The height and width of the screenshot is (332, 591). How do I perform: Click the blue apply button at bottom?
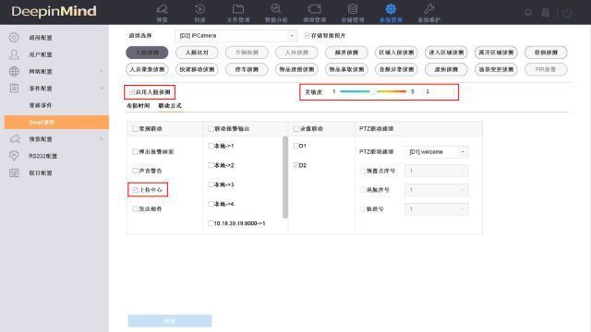(170, 321)
